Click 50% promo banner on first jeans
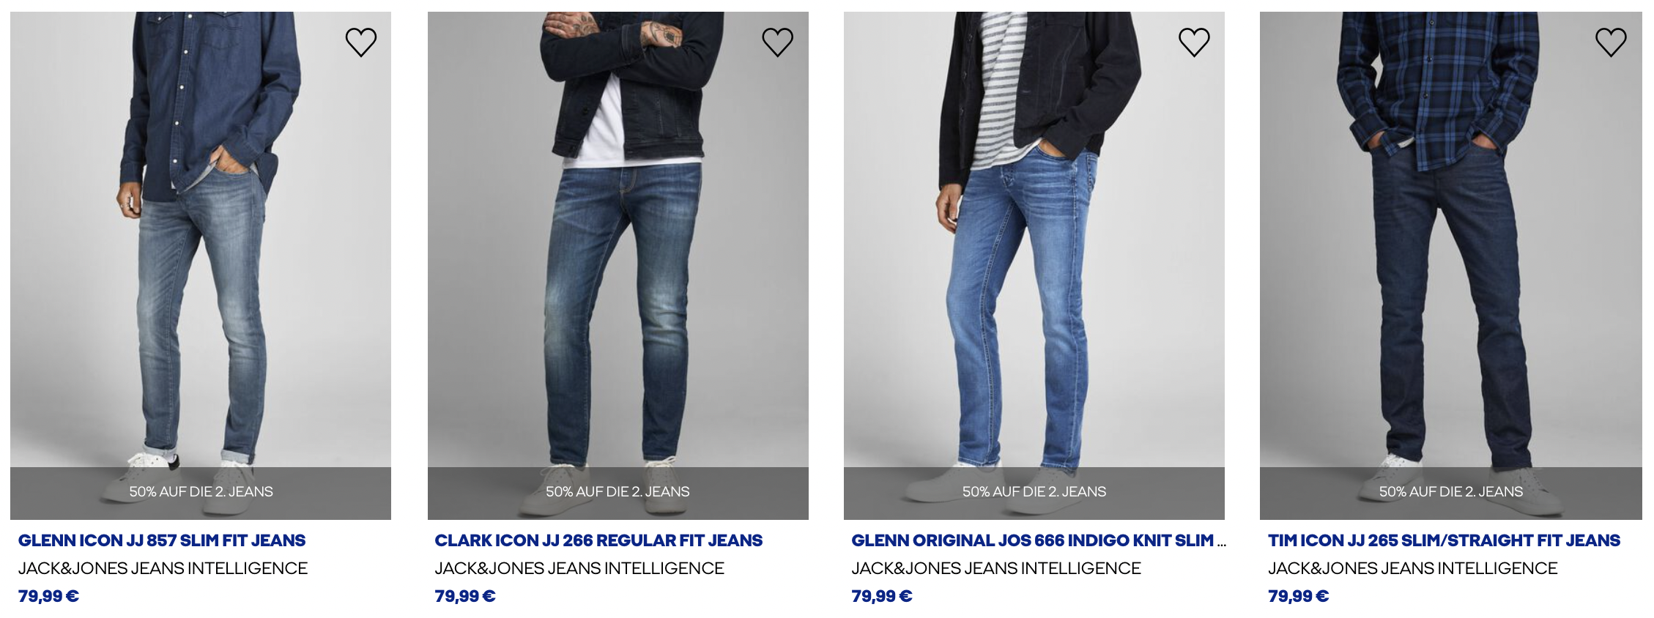Screen dimensions: 1654x618 [201, 493]
